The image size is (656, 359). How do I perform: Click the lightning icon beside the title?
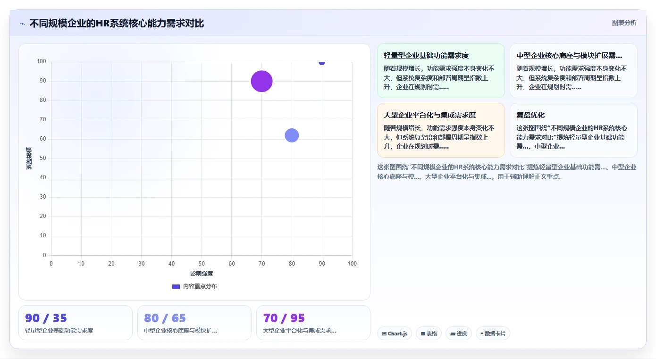[22, 24]
